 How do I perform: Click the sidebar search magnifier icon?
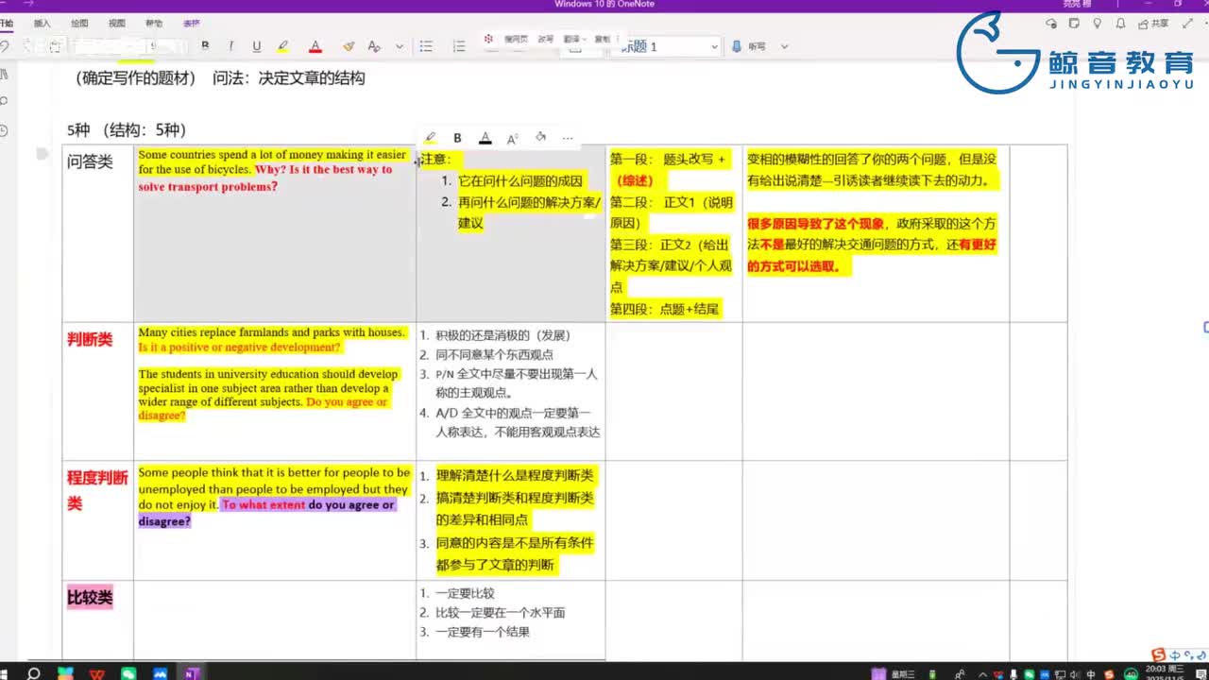(x=5, y=100)
